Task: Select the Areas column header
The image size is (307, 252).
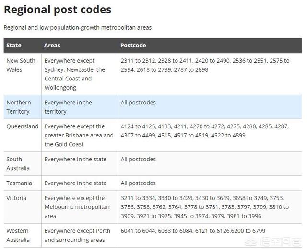Action: pos(52,46)
